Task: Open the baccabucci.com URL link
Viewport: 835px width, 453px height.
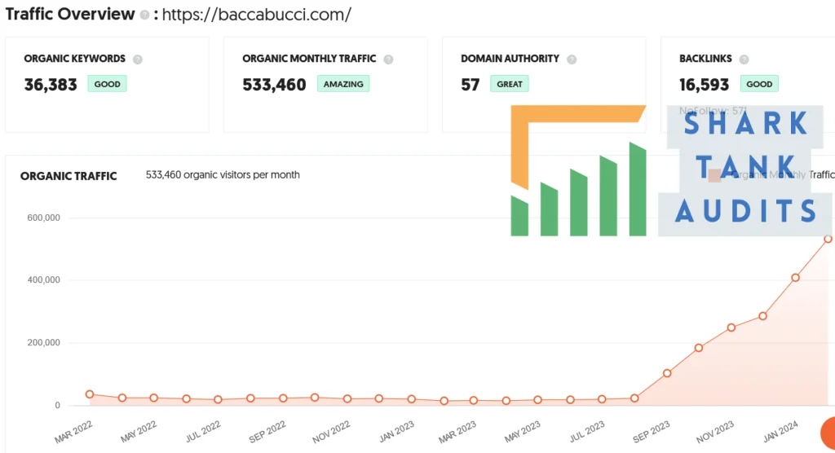Action: click(256, 15)
